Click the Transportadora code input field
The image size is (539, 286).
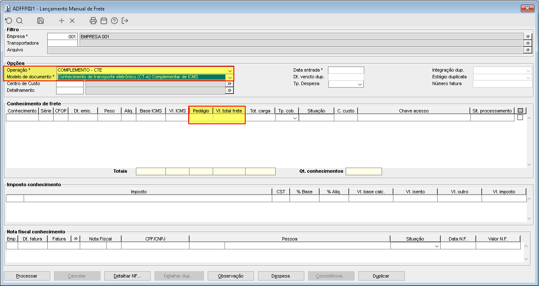[x=62, y=43]
